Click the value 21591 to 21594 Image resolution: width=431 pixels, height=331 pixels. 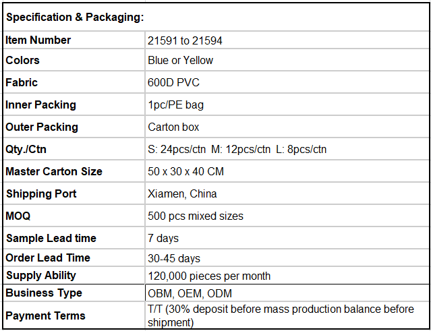[x=185, y=40]
